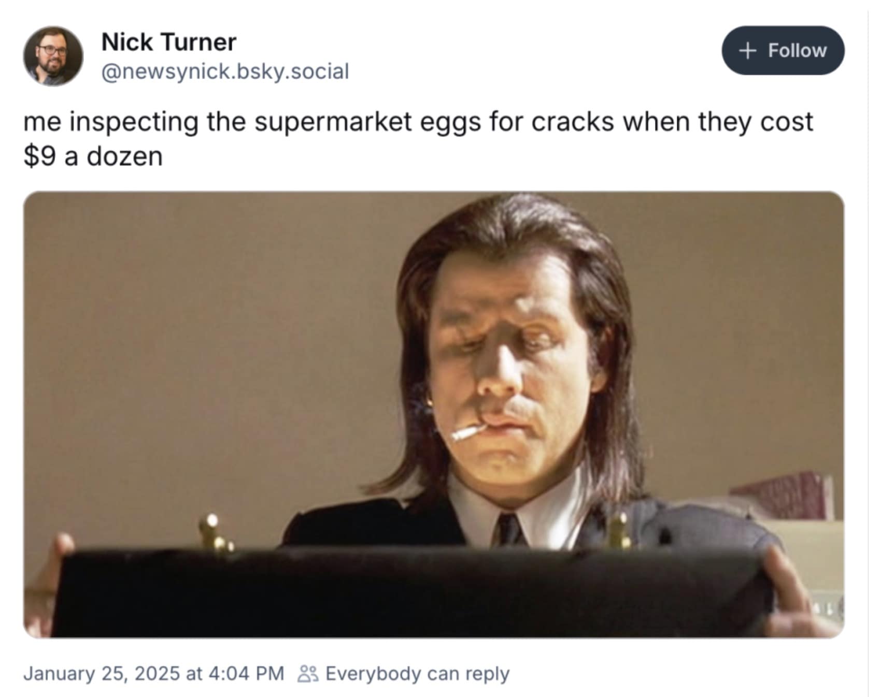
Task: Click the "Everybody can reply" label
Action: [417, 674]
